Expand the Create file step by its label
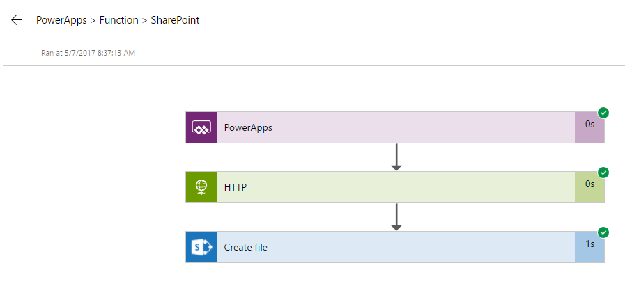This screenshot has width=625, height=286. tap(245, 248)
